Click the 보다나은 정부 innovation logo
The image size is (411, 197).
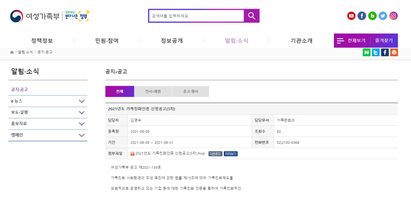[77, 16]
